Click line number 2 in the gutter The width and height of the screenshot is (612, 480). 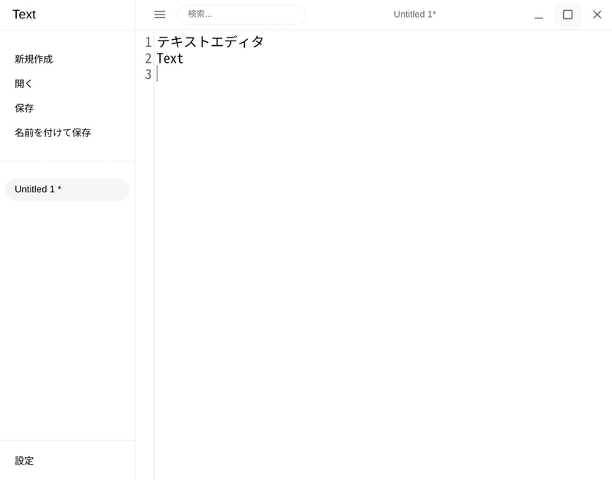click(147, 58)
